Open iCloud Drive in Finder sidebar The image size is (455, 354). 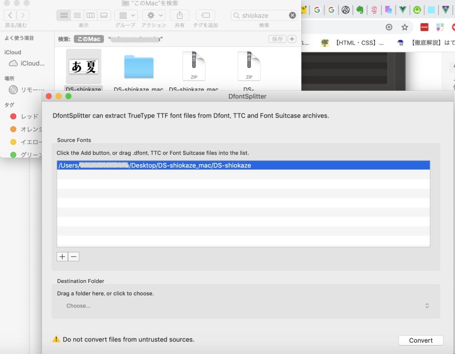click(27, 63)
